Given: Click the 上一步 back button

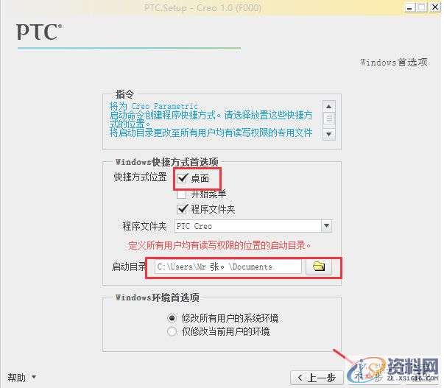Looking at the screenshot, I should [x=317, y=378].
